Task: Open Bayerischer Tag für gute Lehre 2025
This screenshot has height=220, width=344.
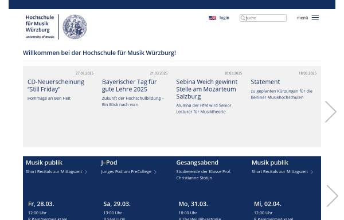Action: (129, 85)
